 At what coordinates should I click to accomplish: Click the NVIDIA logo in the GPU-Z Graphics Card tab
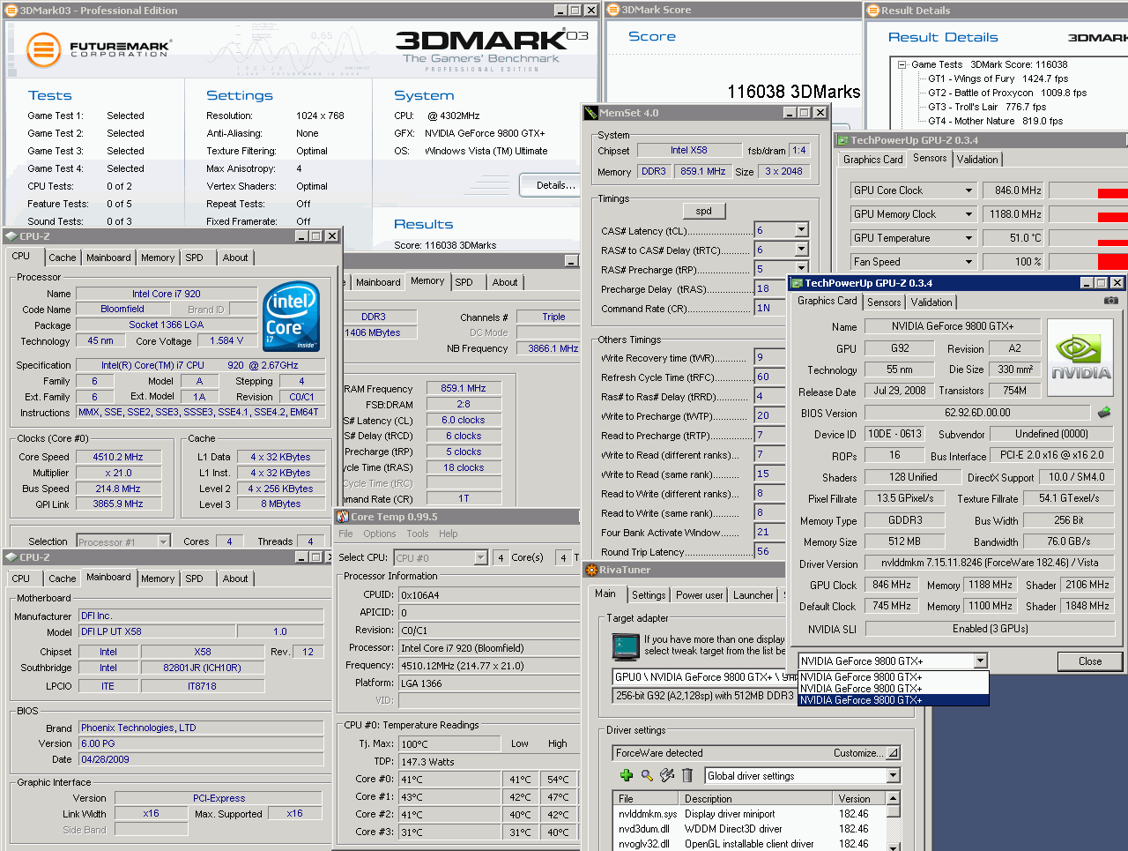(1081, 358)
